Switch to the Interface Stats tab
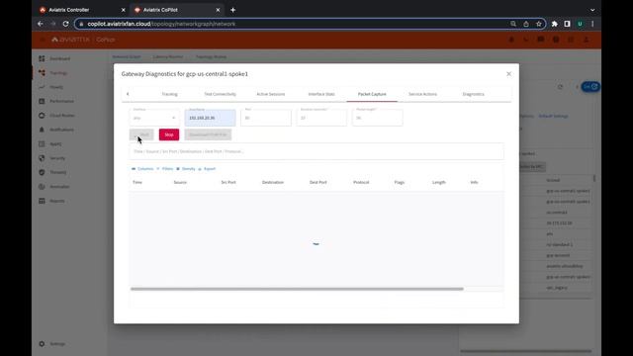This screenshot has height=356, width=633. pyautogui.click(x=321, y=94)
